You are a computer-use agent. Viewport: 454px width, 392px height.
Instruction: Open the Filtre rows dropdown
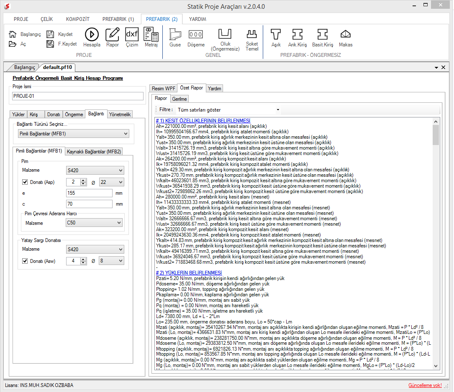tap(228, 110)
